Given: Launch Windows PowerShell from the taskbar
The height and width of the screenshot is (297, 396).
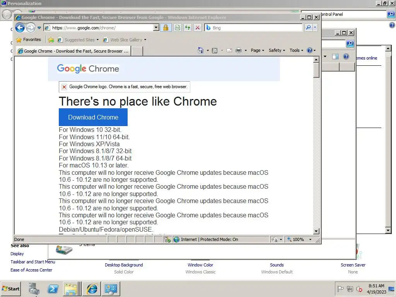Looking at the screenshot, I should [x=53, y=288].
